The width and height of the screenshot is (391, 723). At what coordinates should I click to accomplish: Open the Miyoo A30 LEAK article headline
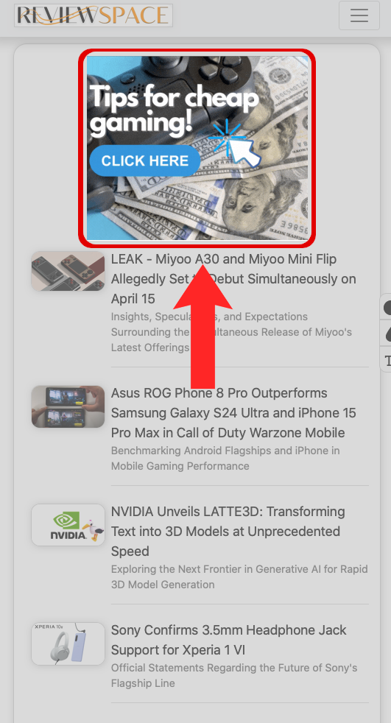coord(233,279)
